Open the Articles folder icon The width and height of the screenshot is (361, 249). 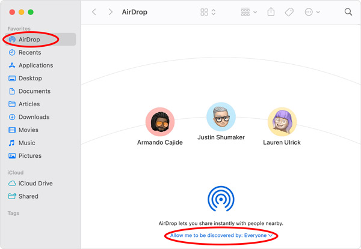(x=12, y=104)
